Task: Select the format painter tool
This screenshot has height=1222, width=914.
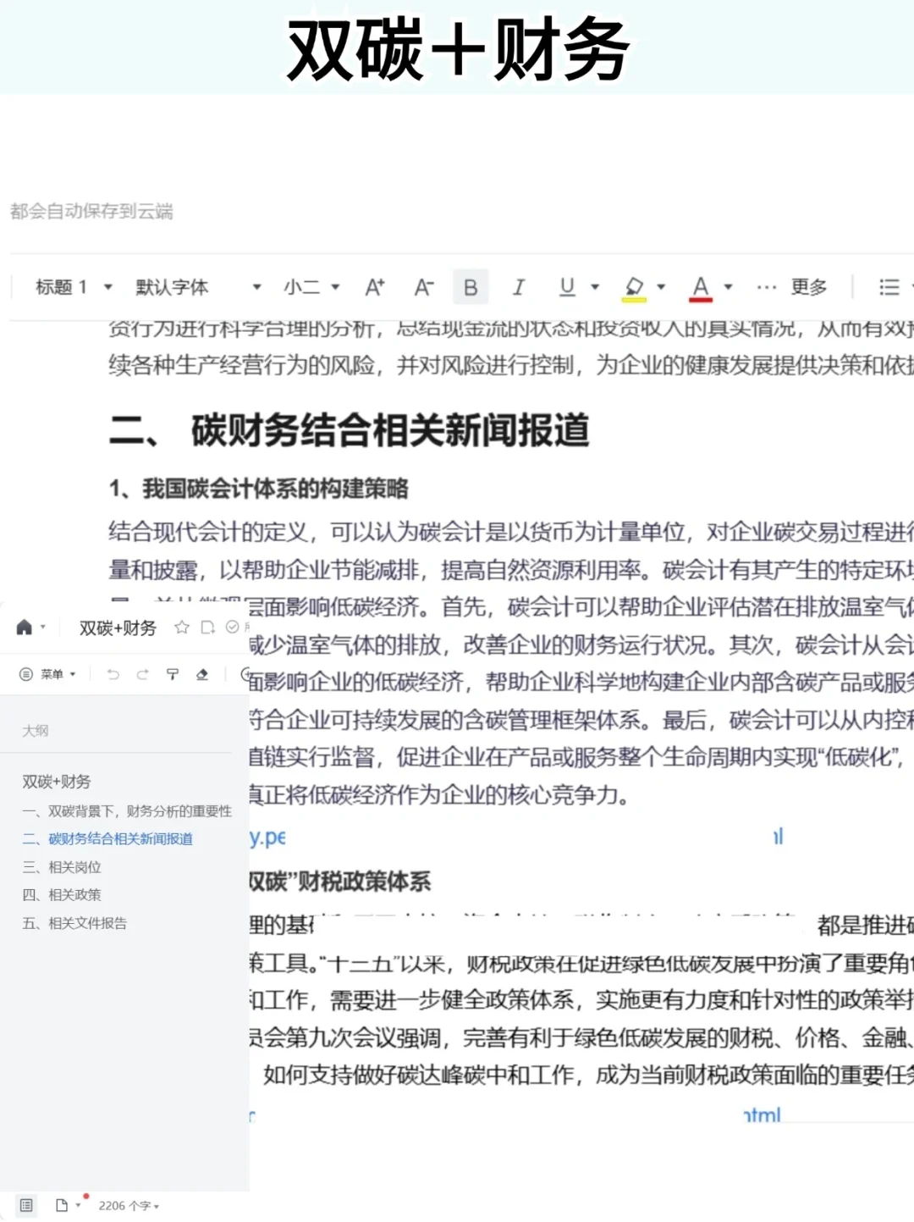Action: [x=173, y=674]
